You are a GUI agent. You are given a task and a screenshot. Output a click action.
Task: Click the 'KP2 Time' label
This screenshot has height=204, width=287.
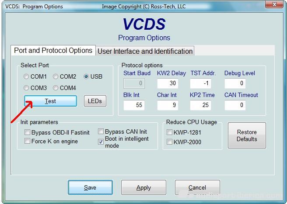(202, 95)
